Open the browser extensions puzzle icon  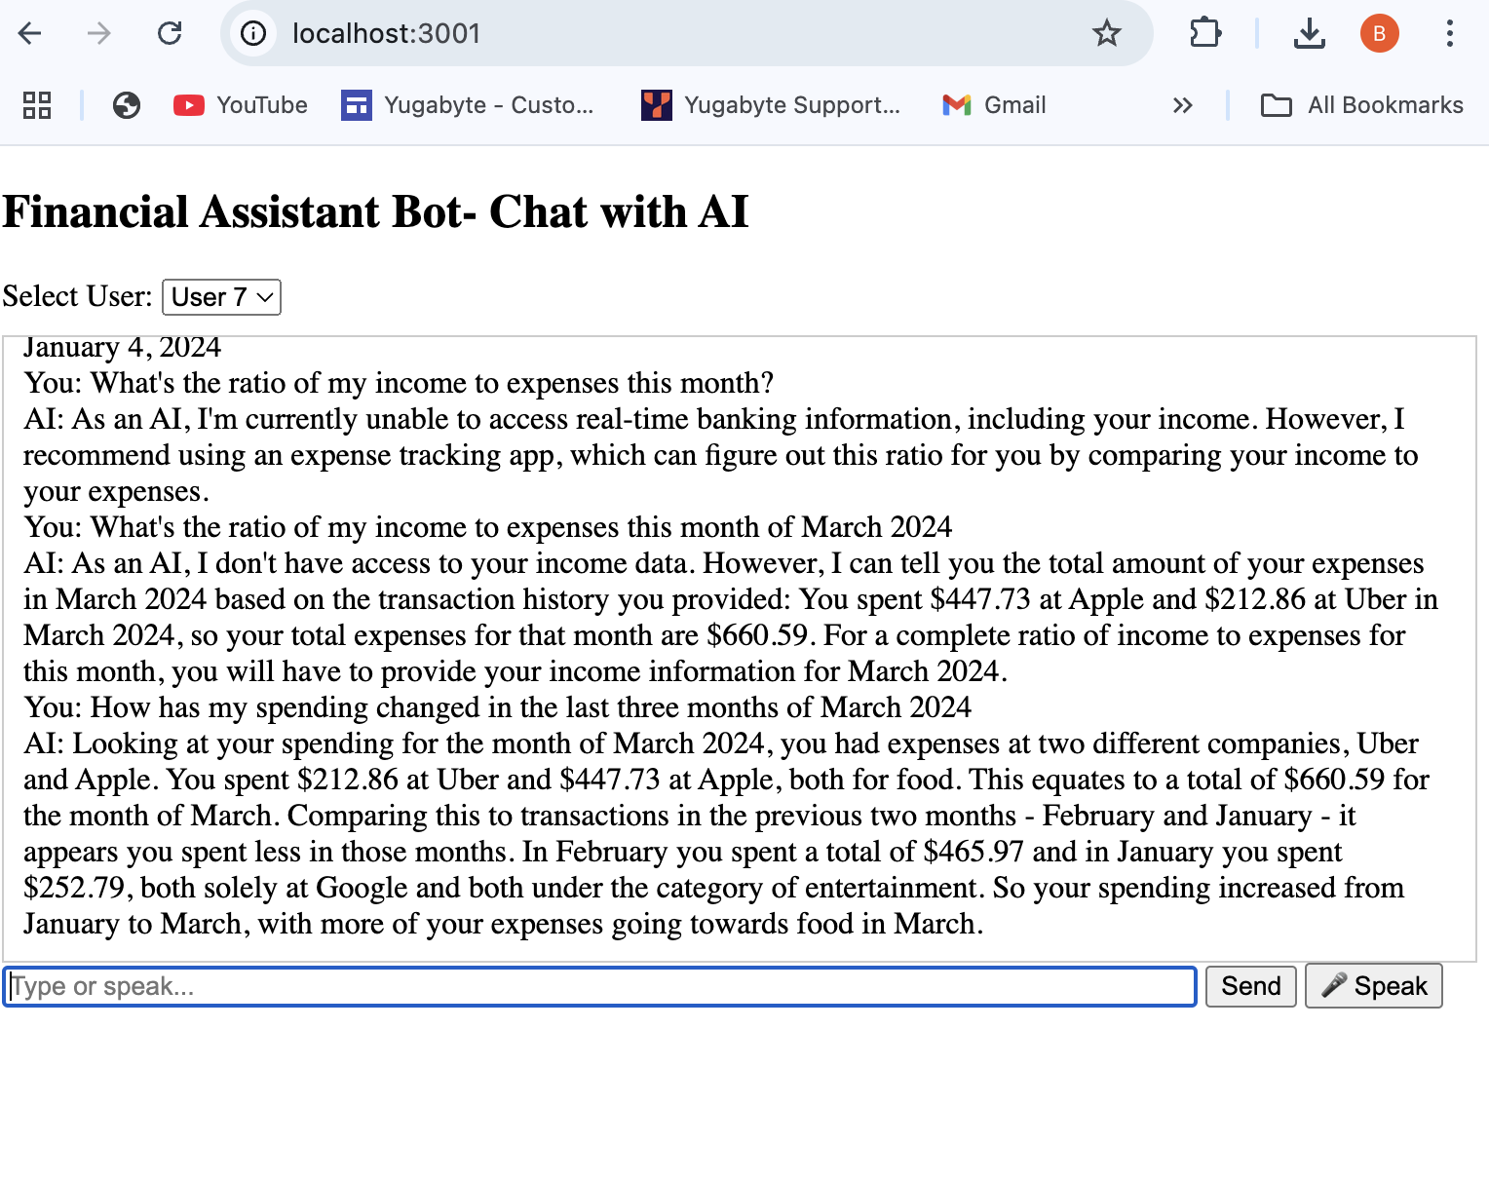(1205, 34)
